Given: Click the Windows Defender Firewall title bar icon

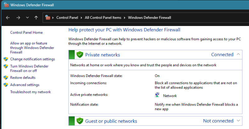Looking at the screenshot, I should pos(6,5).
